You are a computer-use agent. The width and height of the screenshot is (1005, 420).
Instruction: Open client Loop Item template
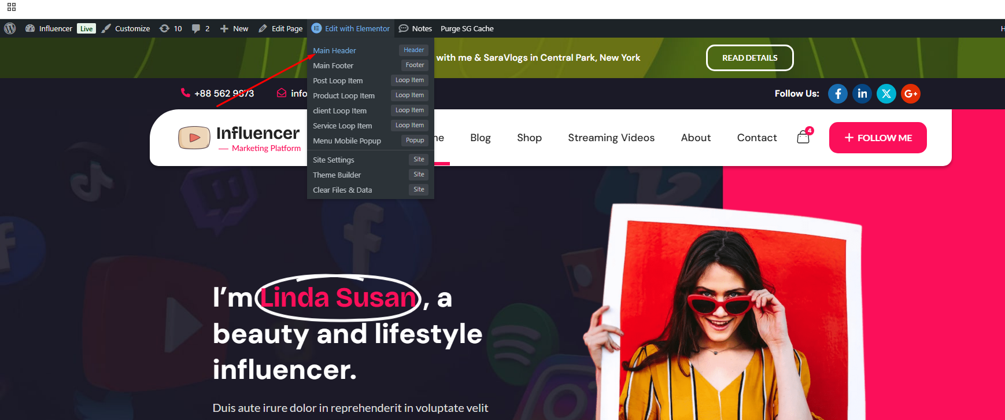[339, 110]
